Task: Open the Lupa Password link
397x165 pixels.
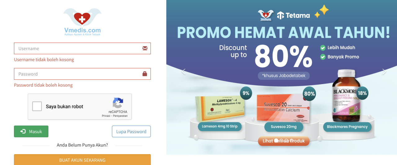Action: (131, 132)
